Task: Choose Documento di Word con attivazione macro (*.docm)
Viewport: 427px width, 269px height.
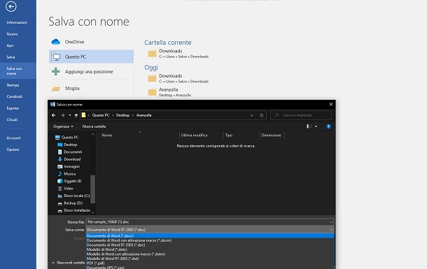Action: [x=210, y=240]
